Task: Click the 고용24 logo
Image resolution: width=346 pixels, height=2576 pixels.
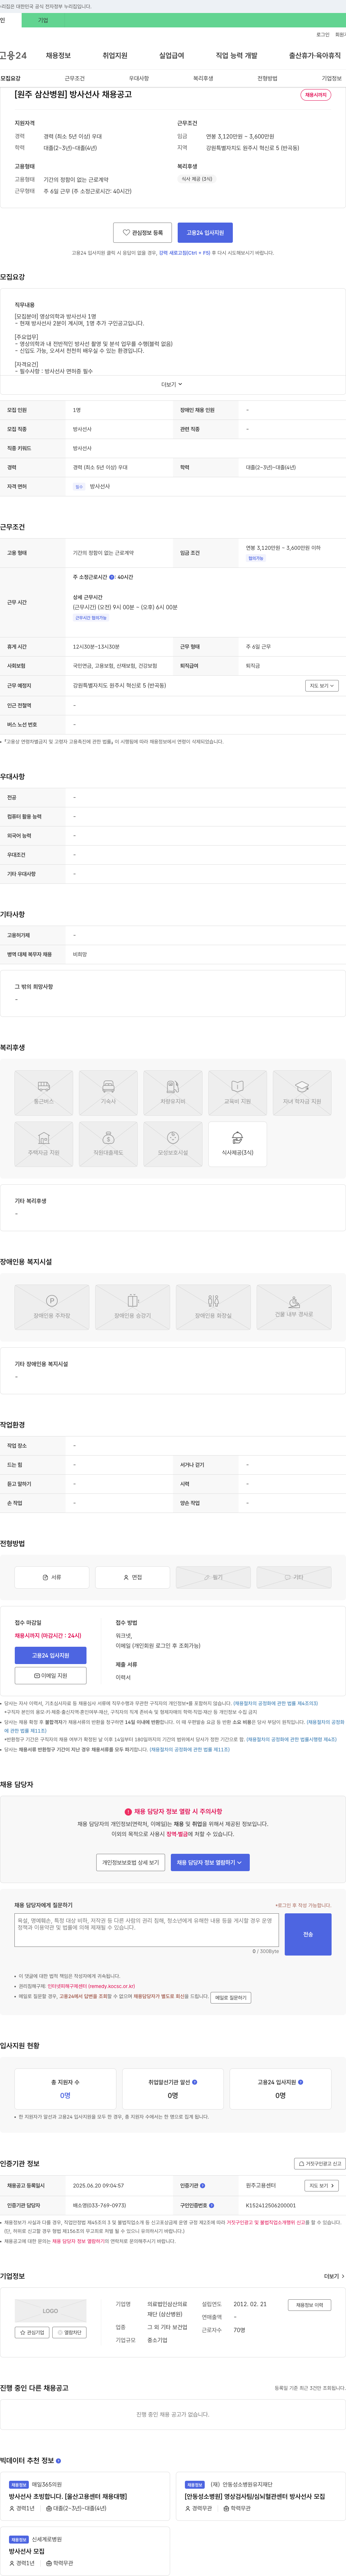Action: (13, 56)
